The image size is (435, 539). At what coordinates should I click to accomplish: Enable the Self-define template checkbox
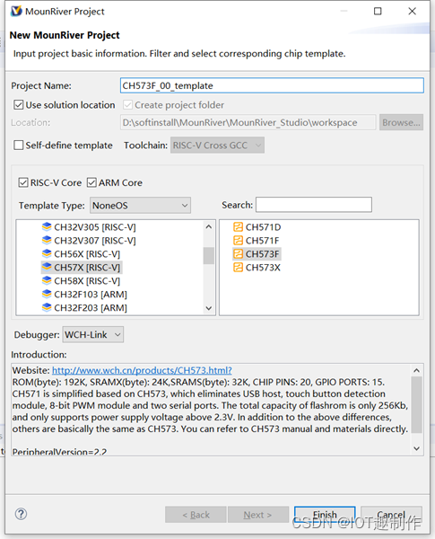click(19, 145)
